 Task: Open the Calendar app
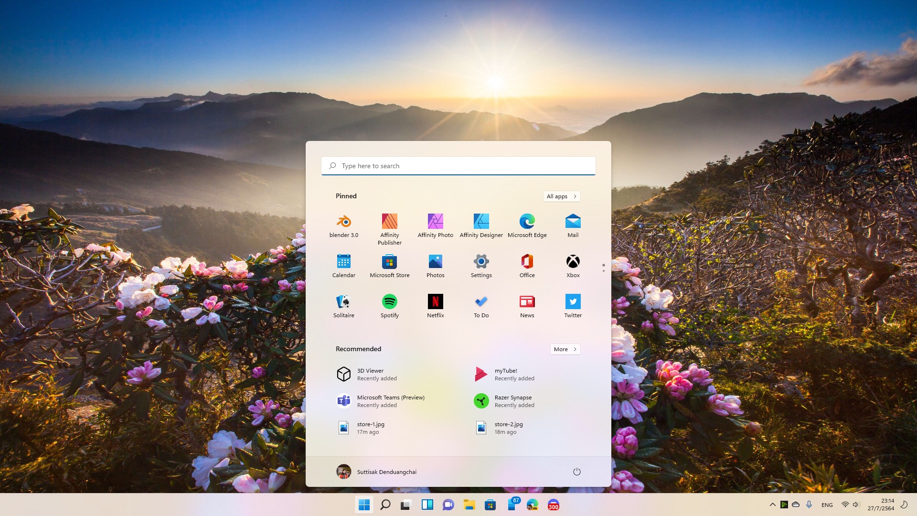point(344,266)
